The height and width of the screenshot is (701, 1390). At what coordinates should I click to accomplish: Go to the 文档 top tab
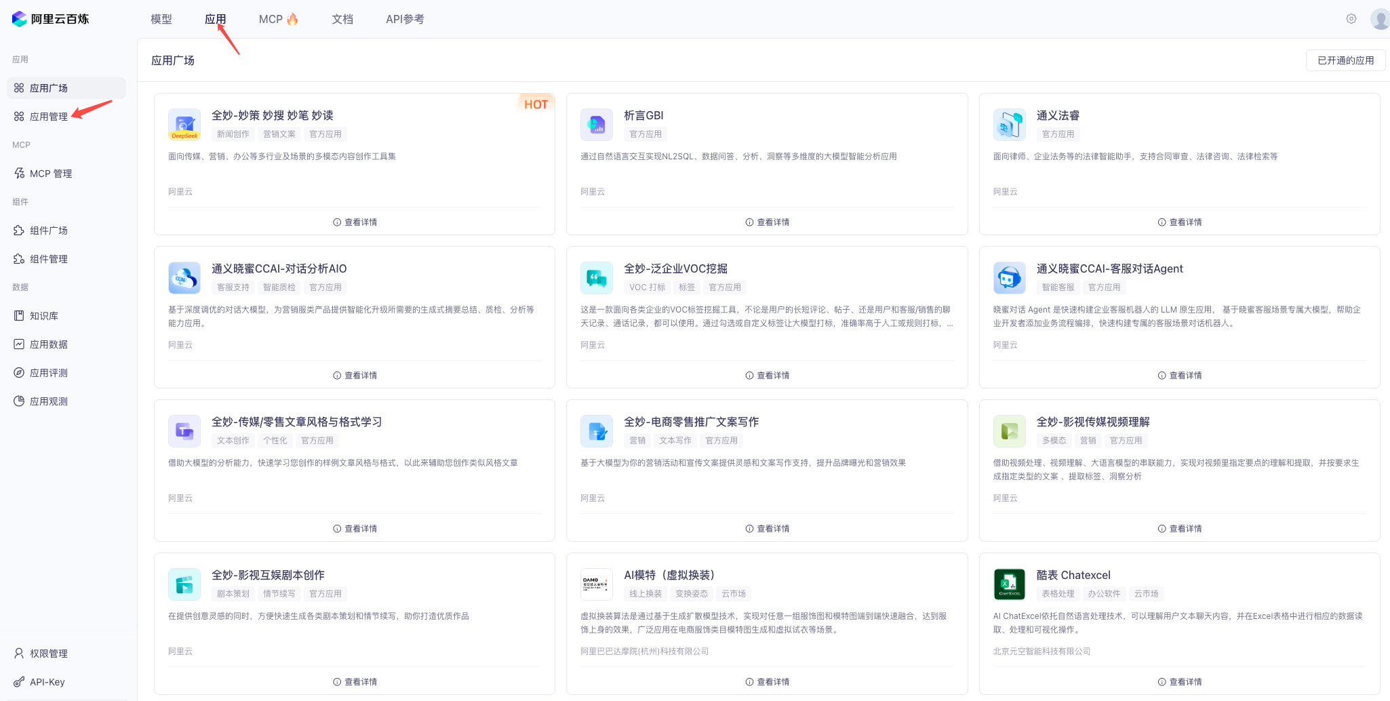[x=342, y=19]
